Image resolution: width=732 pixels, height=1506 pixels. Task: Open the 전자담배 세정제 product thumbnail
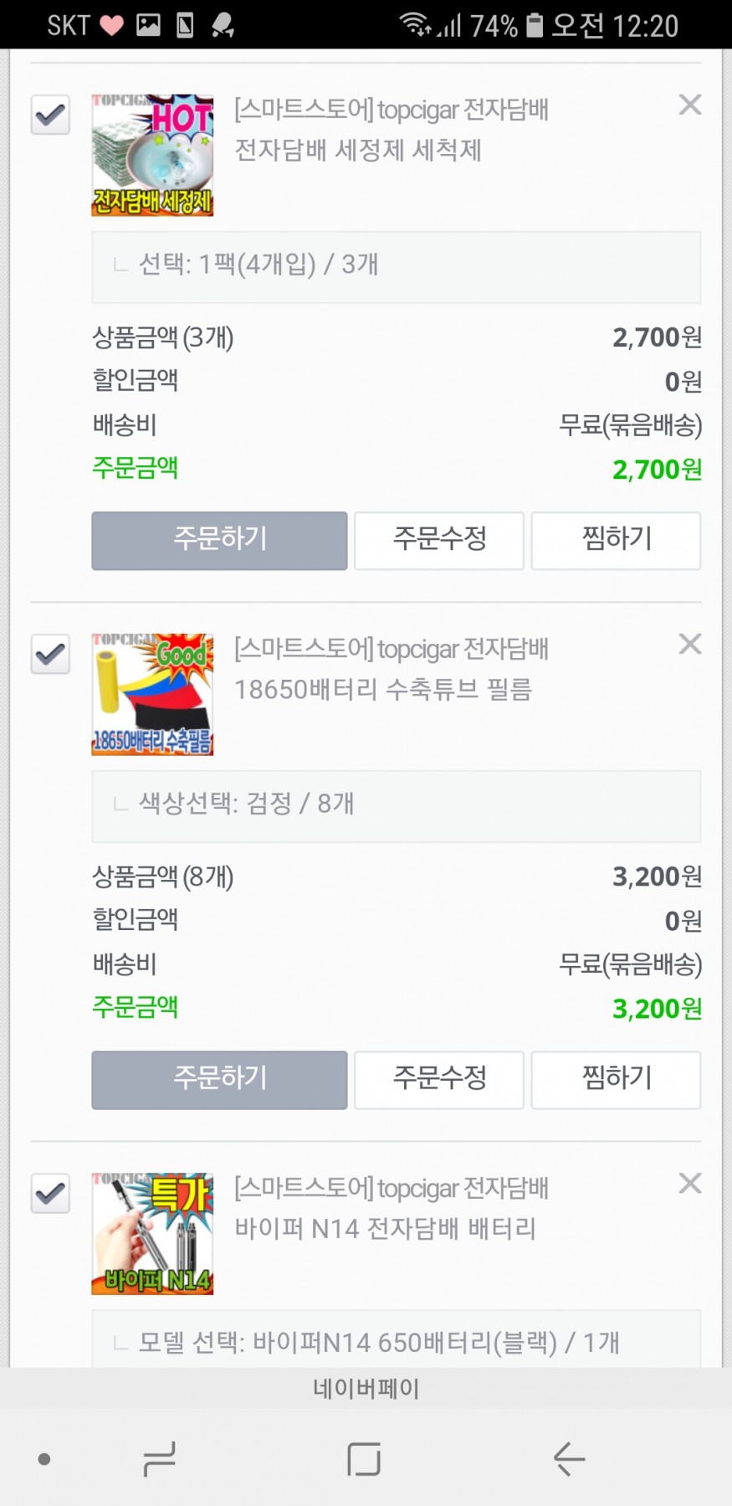pyautogui.click(x=152, y=155)
